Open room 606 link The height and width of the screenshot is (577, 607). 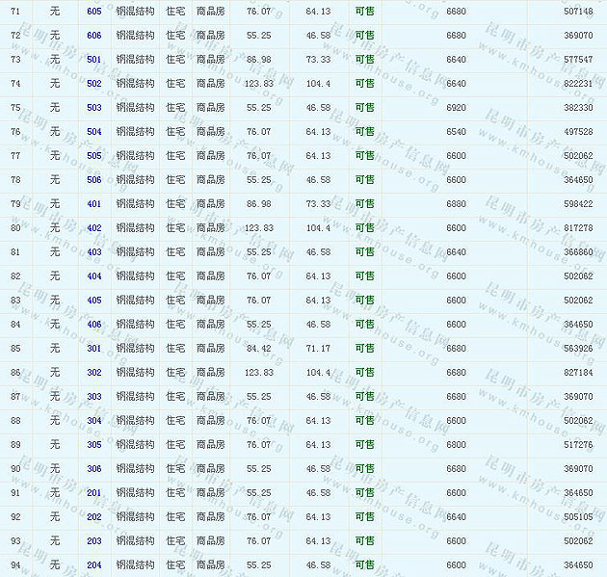[93, 36]
